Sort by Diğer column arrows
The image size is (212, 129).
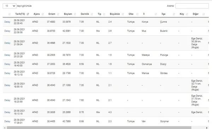point(204,14)
